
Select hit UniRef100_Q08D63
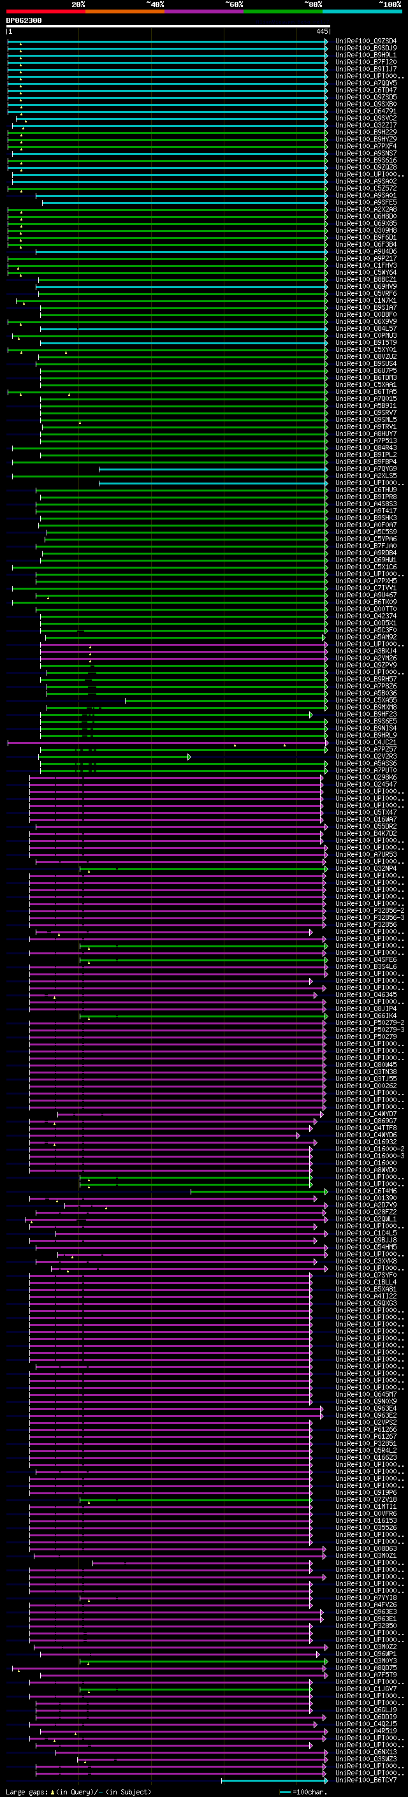pyautogui.click(x=366, y=1550)
